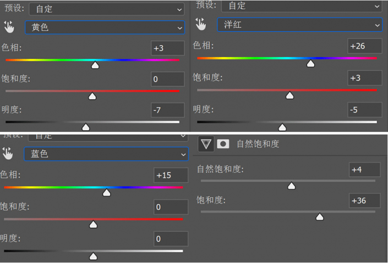
Task: Click the targeted adjustment hand in Yellow panel
Action: tap(9, 27)
